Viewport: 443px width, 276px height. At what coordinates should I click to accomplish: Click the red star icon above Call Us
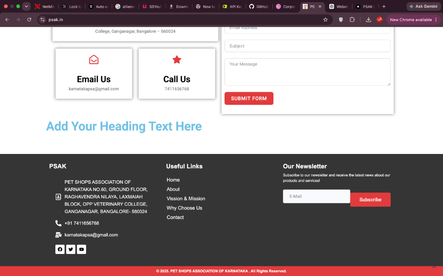[x=177, y=60]
